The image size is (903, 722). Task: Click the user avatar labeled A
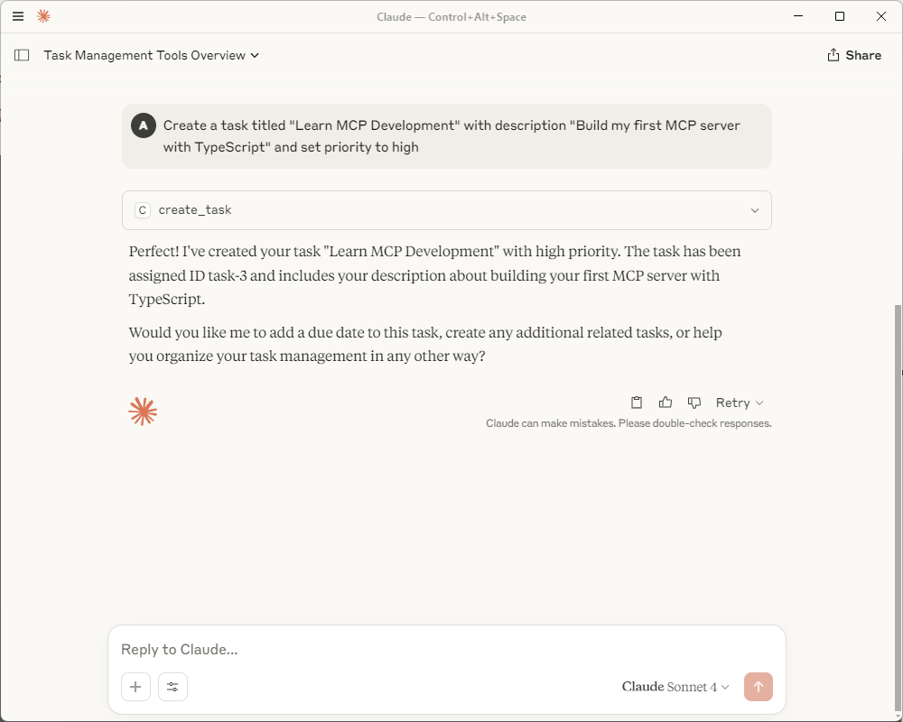click(144, 125)
